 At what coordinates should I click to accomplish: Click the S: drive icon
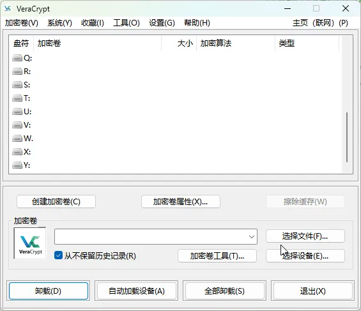pos(17,85)
